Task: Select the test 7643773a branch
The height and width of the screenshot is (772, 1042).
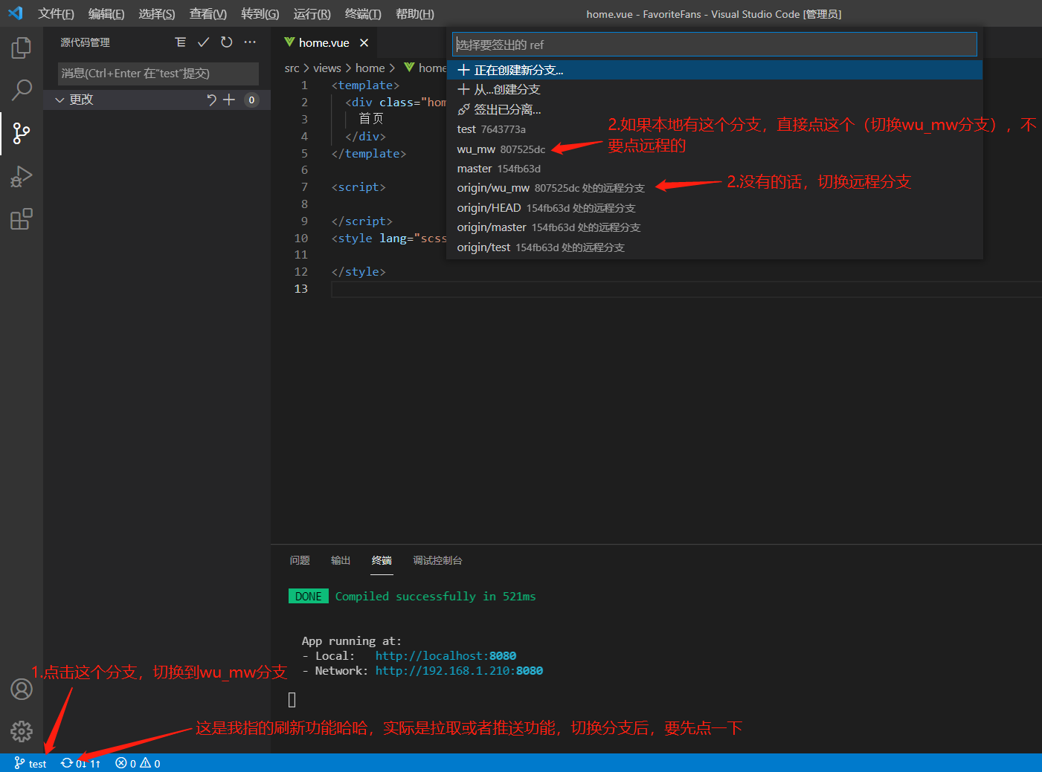Action: [x=715, y=129]
